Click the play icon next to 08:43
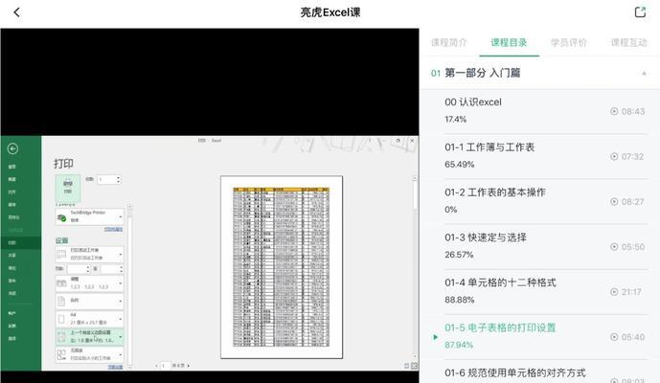This screenshot has width=660, height=383. coord(614,111)
